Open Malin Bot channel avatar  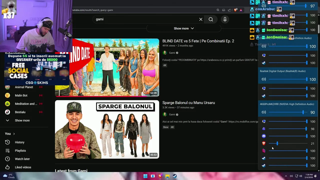[7, 95]
